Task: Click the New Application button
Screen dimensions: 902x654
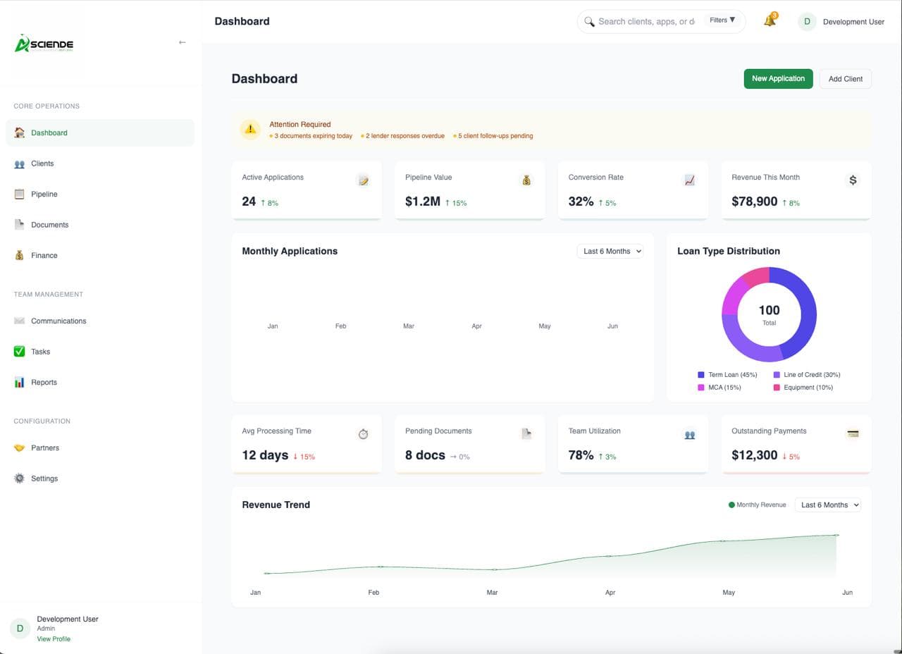Action: pyautogui.click(x=778, y=78)
